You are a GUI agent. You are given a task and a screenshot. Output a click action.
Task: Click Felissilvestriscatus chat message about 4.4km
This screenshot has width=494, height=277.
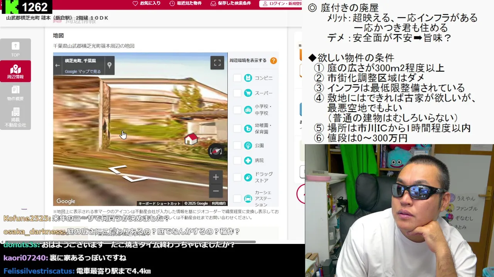77,271
